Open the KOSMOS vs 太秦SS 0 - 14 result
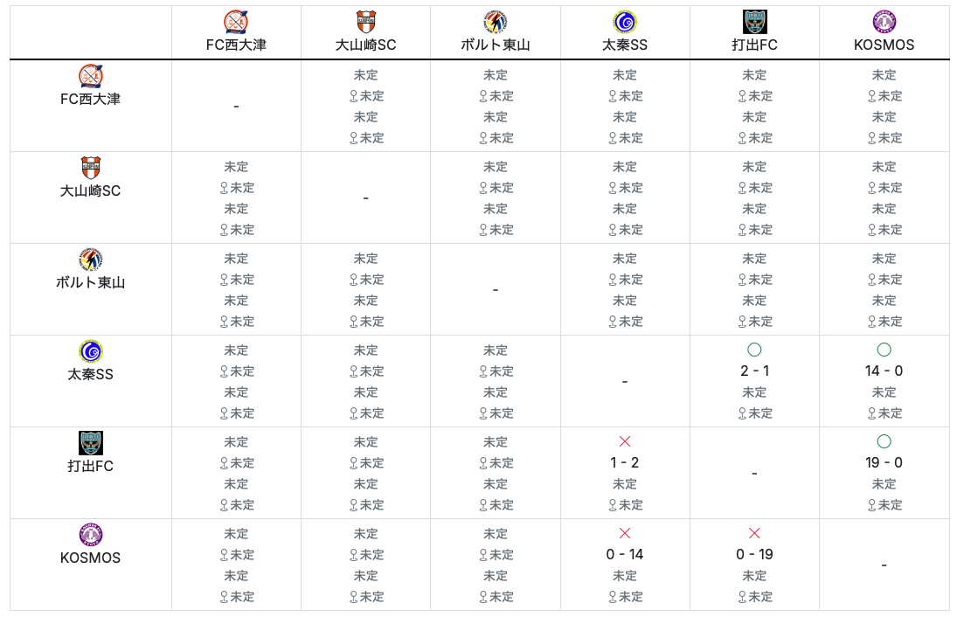 pos(624,554)
